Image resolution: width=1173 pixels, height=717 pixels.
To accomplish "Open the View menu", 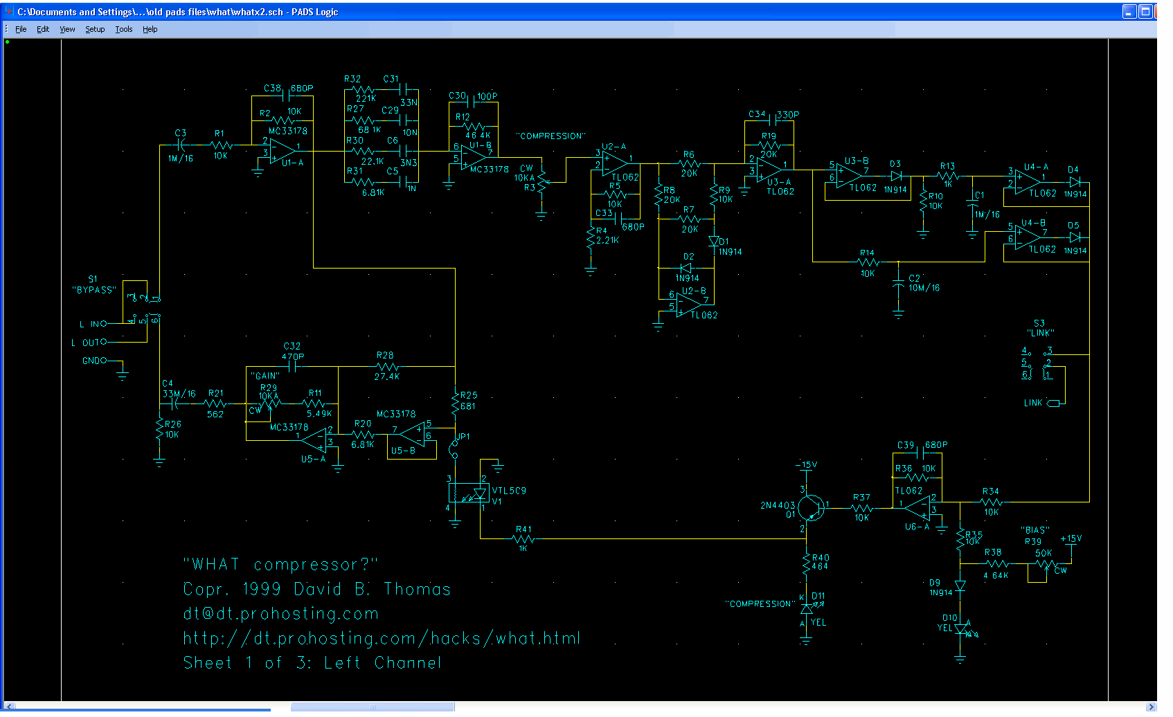I will (x=66, y=29).
